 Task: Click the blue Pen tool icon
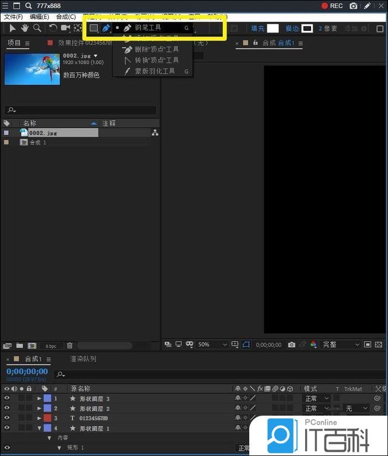click(106, 28)
